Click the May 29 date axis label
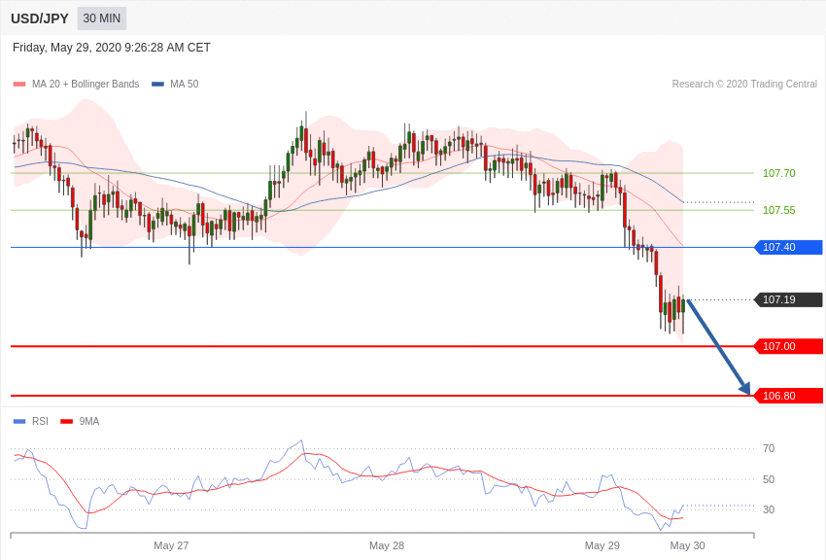 (602, 545)
